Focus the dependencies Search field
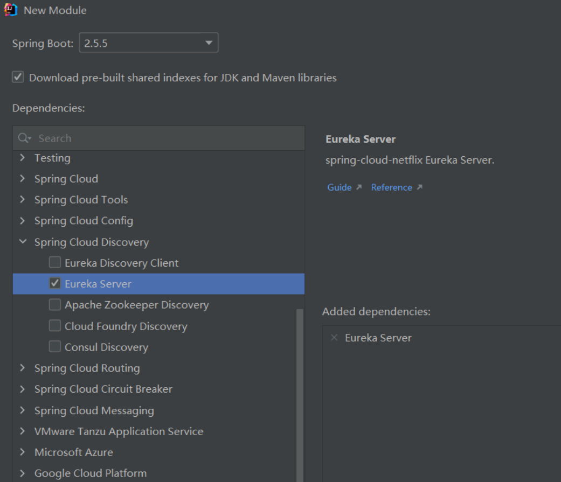561x482 pixels. (x=159, y=138)
